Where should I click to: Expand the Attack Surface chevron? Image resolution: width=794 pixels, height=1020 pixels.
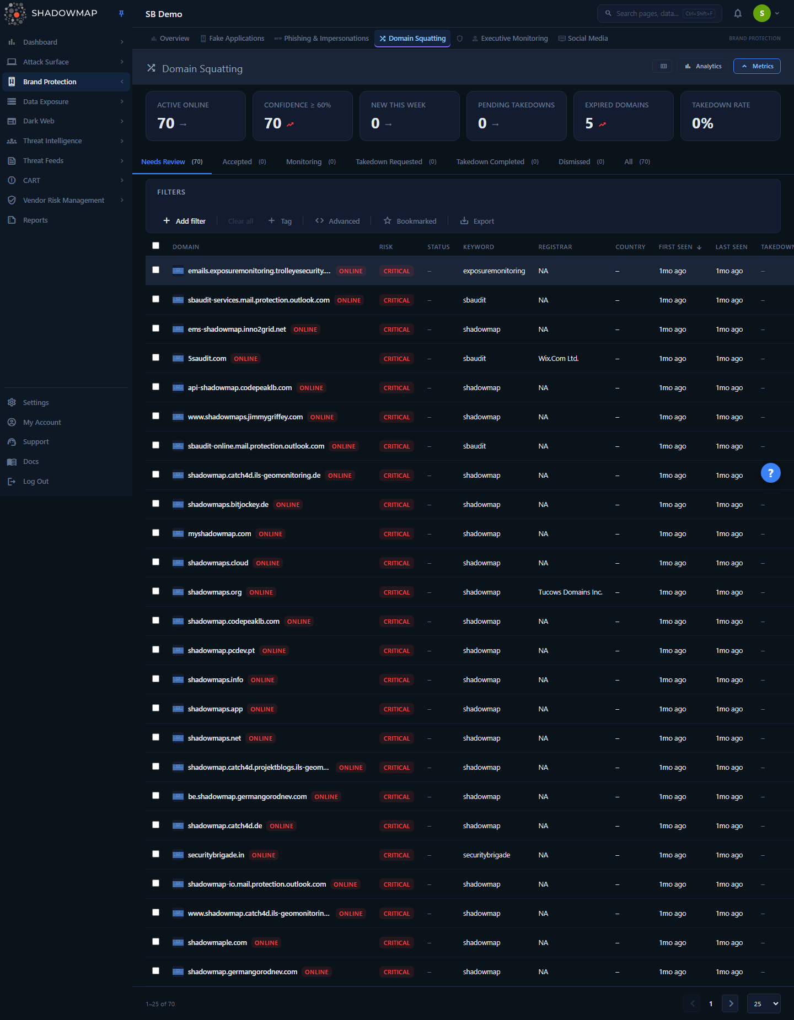click(x=122, y=62)
